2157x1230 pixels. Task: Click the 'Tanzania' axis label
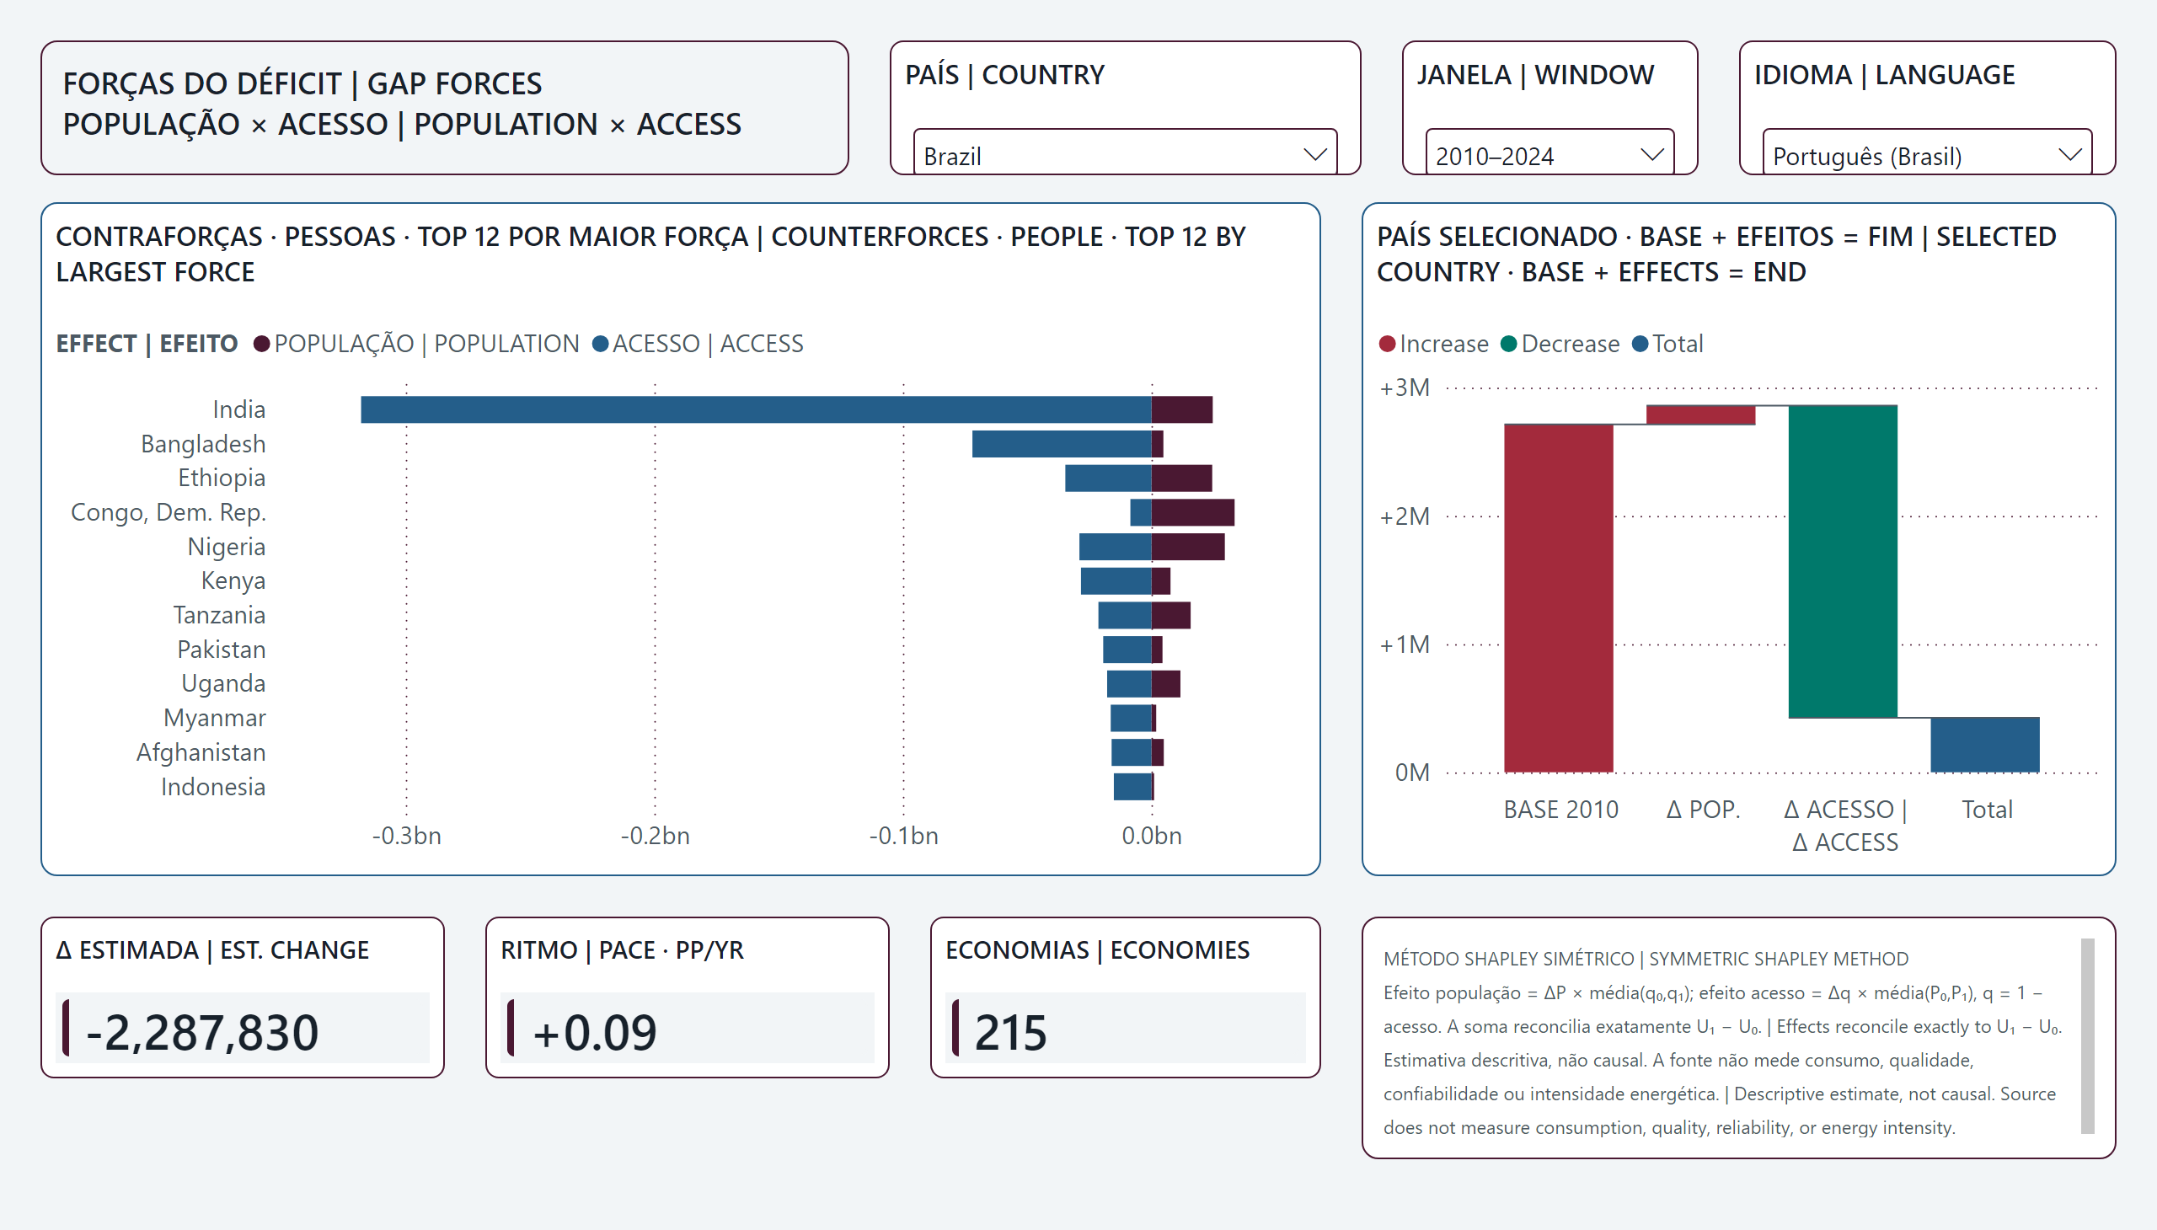220,615
